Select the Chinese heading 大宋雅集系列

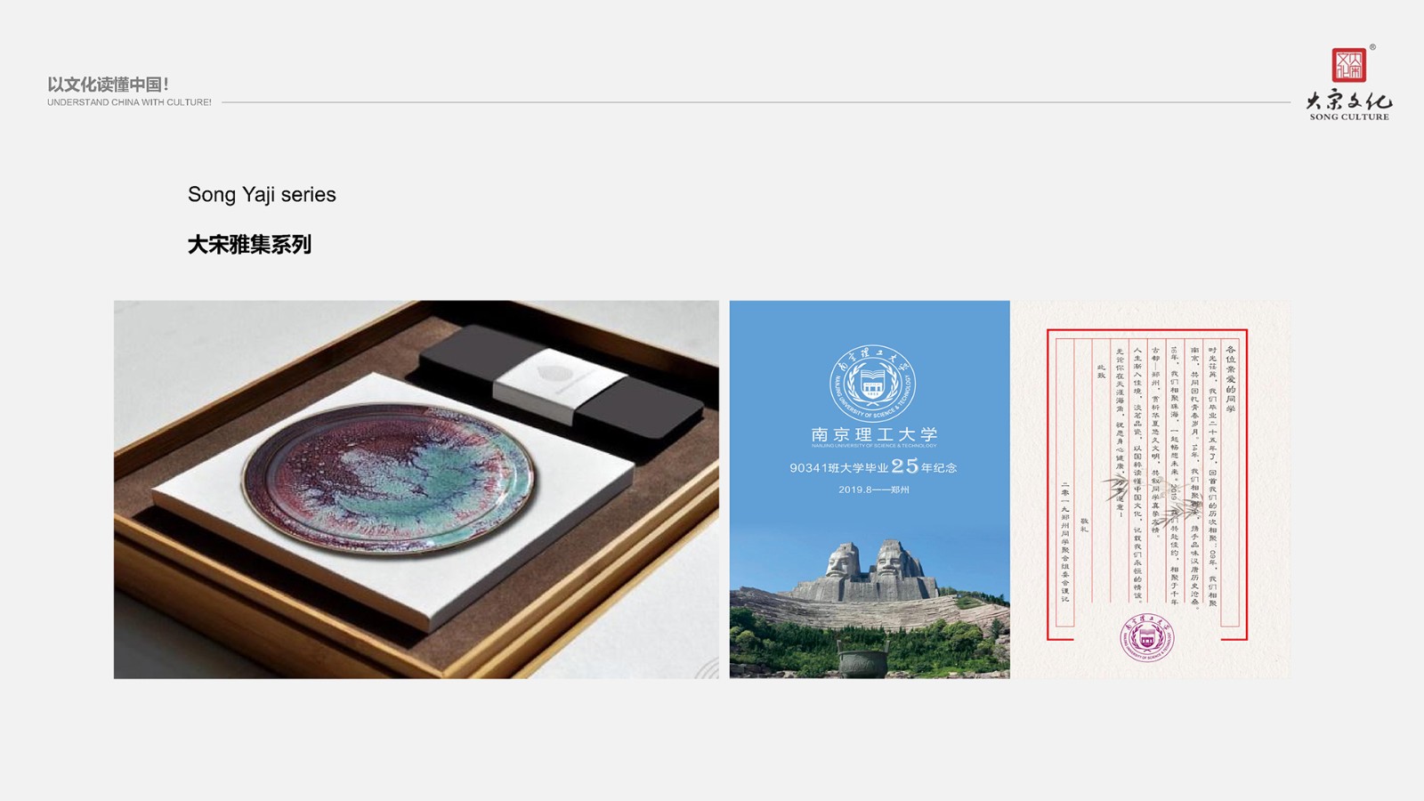tap(249, 245)
